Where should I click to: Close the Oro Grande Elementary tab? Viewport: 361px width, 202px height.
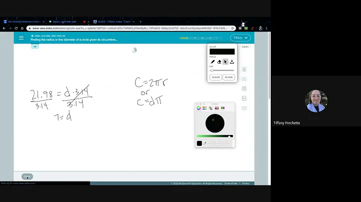click(x=44, y=21)
